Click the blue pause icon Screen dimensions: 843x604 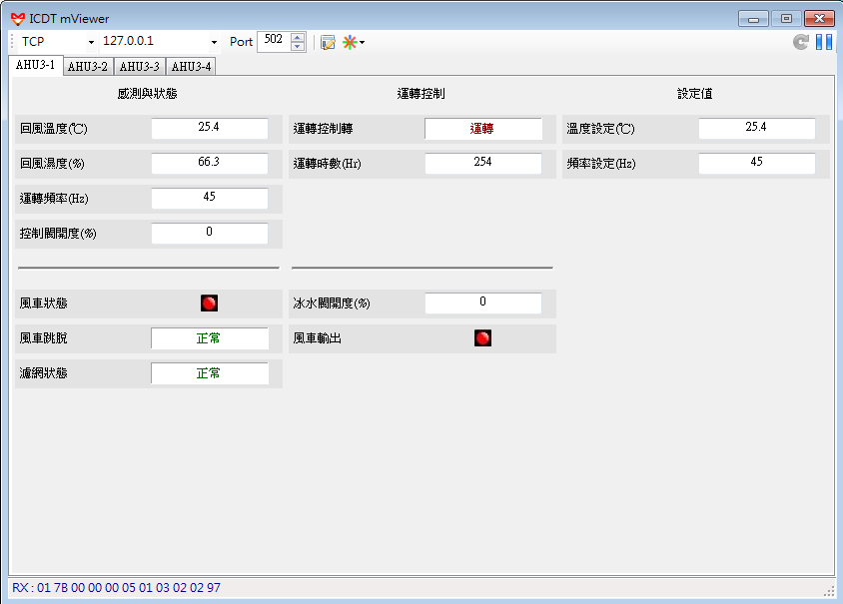click(824, 42)
